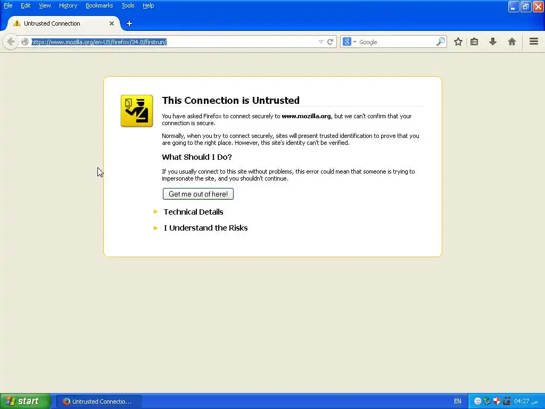Open the Windows start button
The width and height of the screenshot is (545, 409).
point(26,401)
